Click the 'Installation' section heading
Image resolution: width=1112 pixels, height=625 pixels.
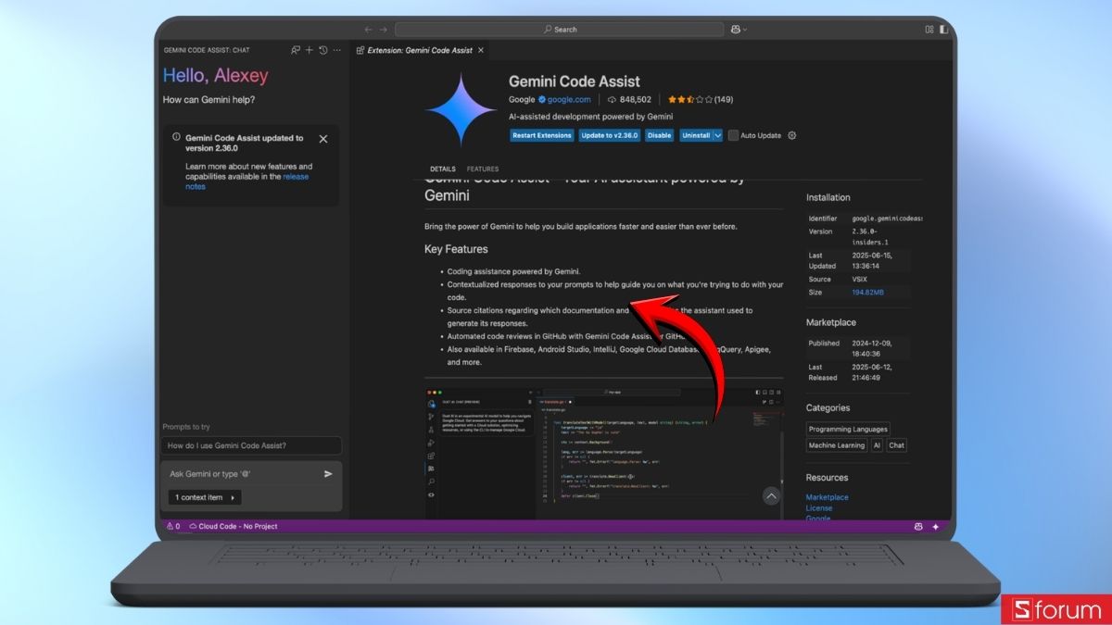click(x=828, y=197)
